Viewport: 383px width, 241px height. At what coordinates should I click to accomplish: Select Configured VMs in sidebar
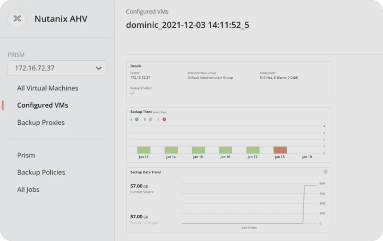pyautogui.click(x=41, y=105)
